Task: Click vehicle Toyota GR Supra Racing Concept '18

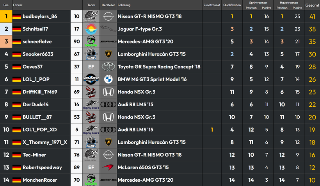Action: coord(159,67)
